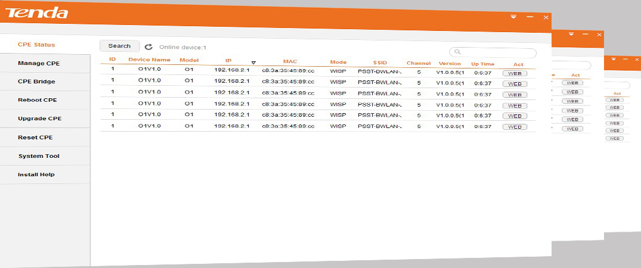This screenshot has width=641, height=268.
Task: Minimize the front Tenda window
Action: tap(529, 17)
